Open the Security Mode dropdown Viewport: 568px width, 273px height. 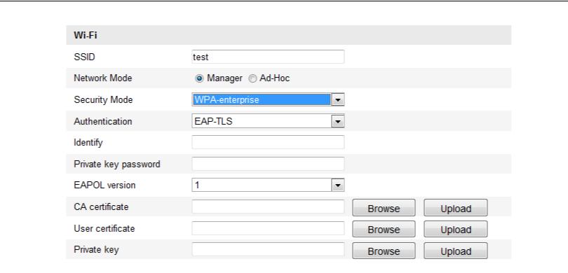(268, 99)
